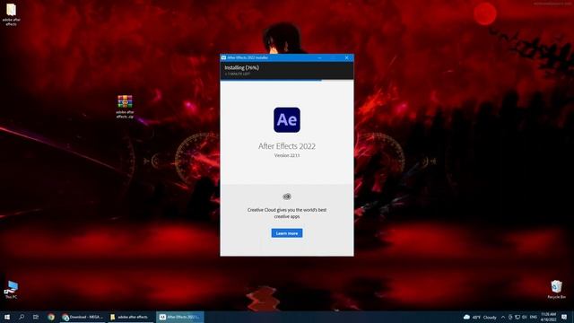This screenshot has width=574, height=323.
Task: Select the Recycle Bin desktop icon
Action: coord(556,289)
